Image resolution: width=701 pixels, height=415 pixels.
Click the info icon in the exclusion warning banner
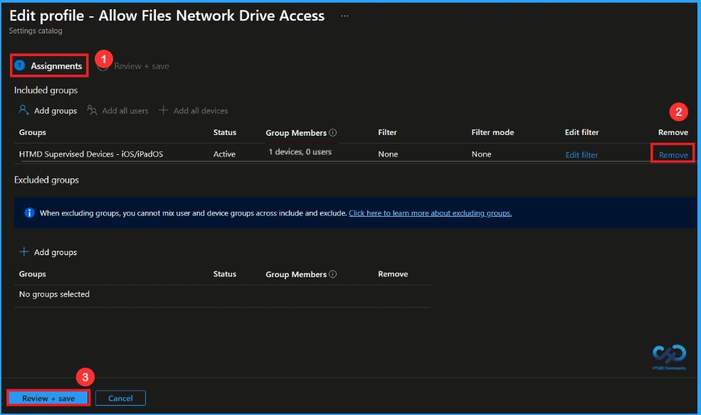click(28, 212)
